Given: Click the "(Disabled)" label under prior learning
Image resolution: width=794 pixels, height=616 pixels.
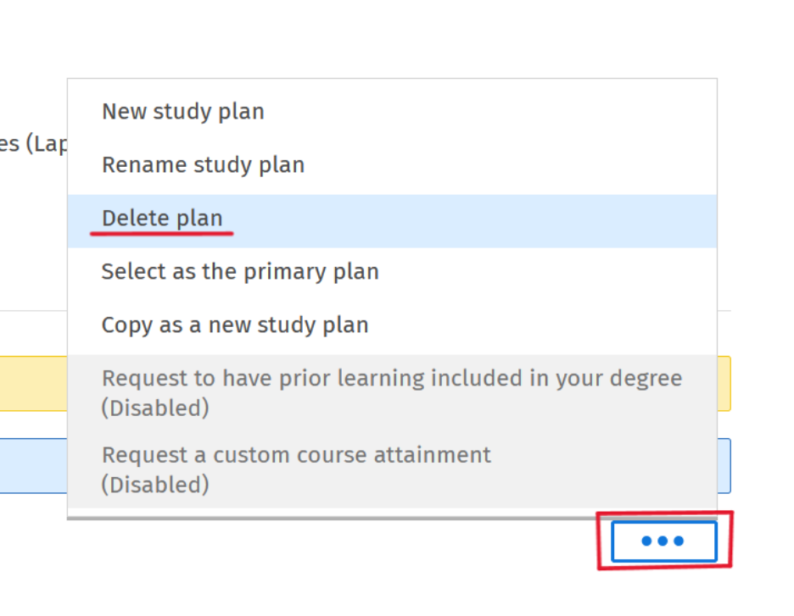Looking at the screenshot, I should 155,408.
